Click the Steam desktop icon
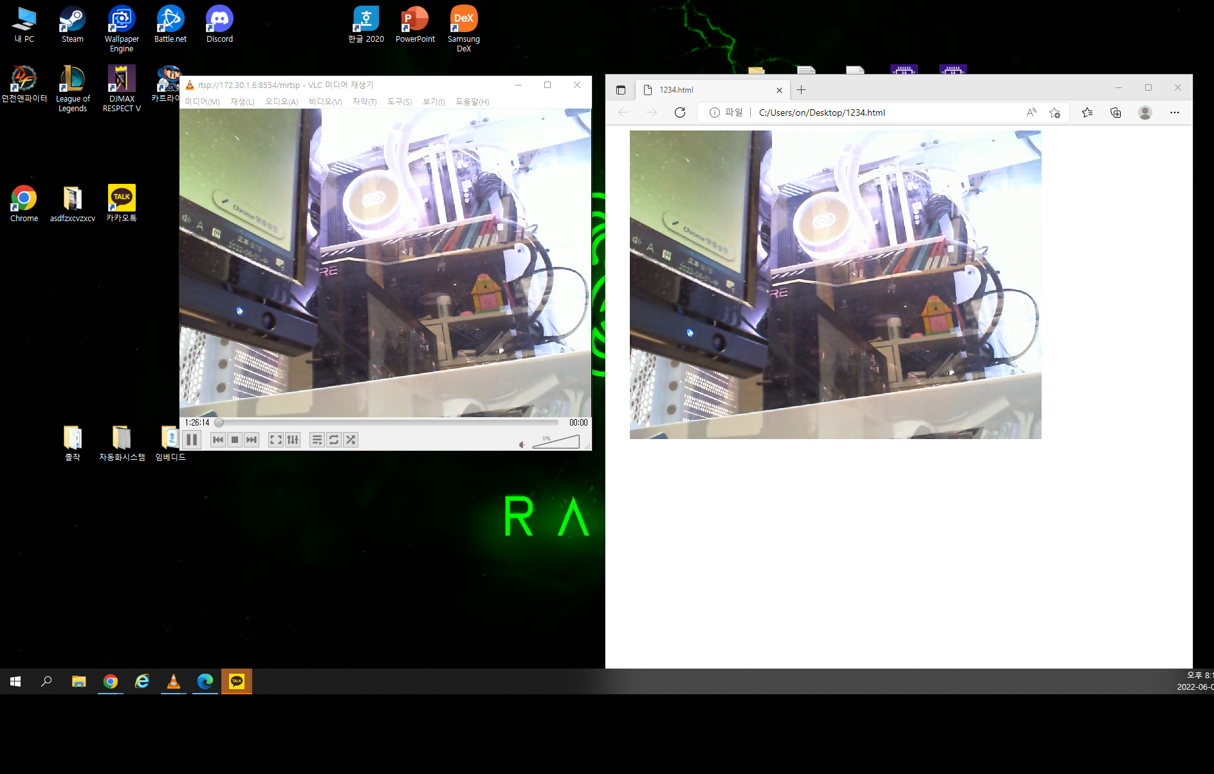1214x774 pixels. point(72,25)
